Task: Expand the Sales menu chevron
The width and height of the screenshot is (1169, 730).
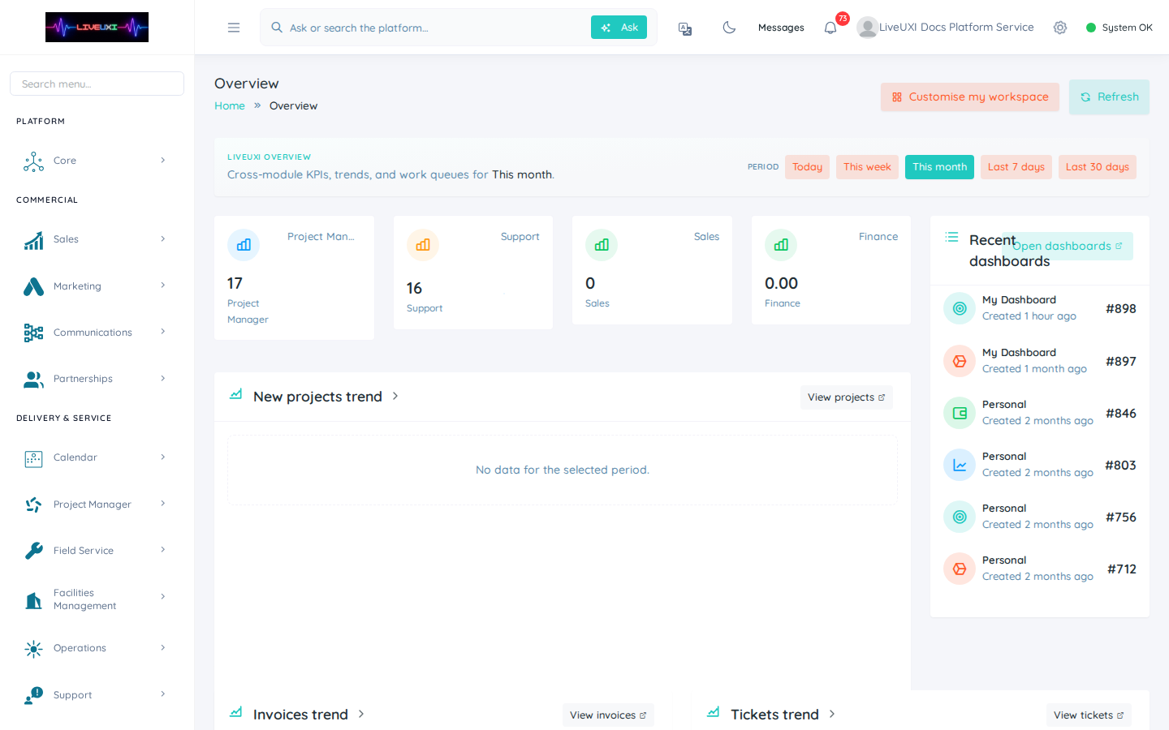Action: tap(163, 239)
